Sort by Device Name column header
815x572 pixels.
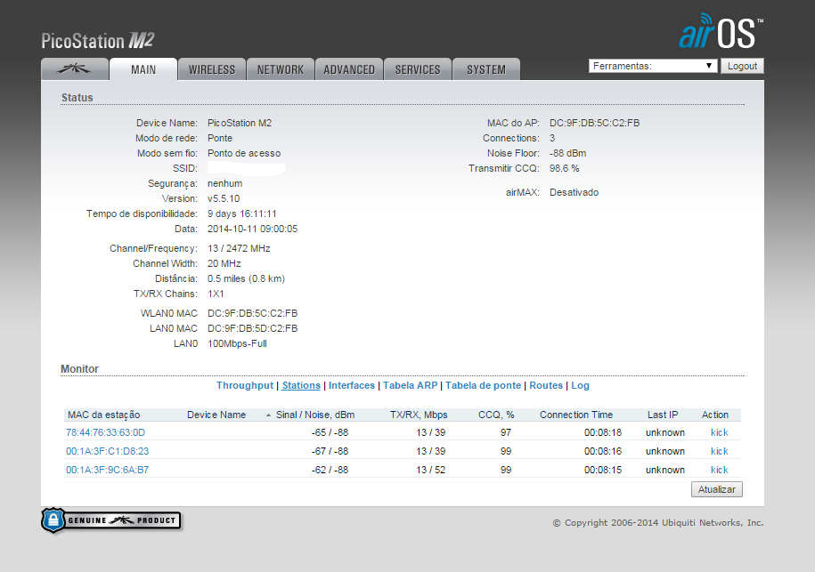[216, 415]
